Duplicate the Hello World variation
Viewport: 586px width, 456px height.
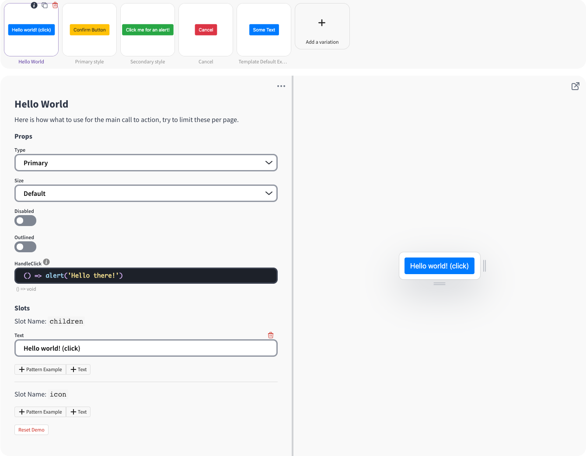click(45, 5)
